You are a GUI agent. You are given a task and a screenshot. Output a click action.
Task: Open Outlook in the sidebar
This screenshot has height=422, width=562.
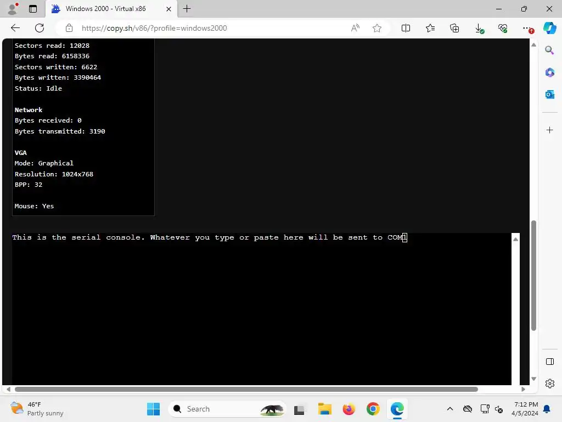[x=549, y=95]
